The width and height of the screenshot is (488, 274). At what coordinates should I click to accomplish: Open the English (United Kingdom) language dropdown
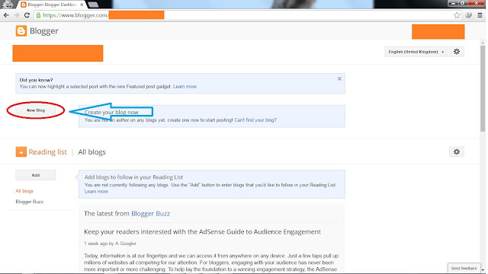(416, 52)
